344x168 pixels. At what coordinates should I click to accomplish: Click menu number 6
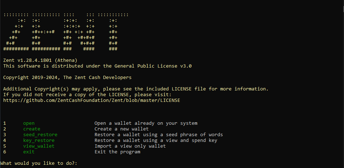coord(5,152)
